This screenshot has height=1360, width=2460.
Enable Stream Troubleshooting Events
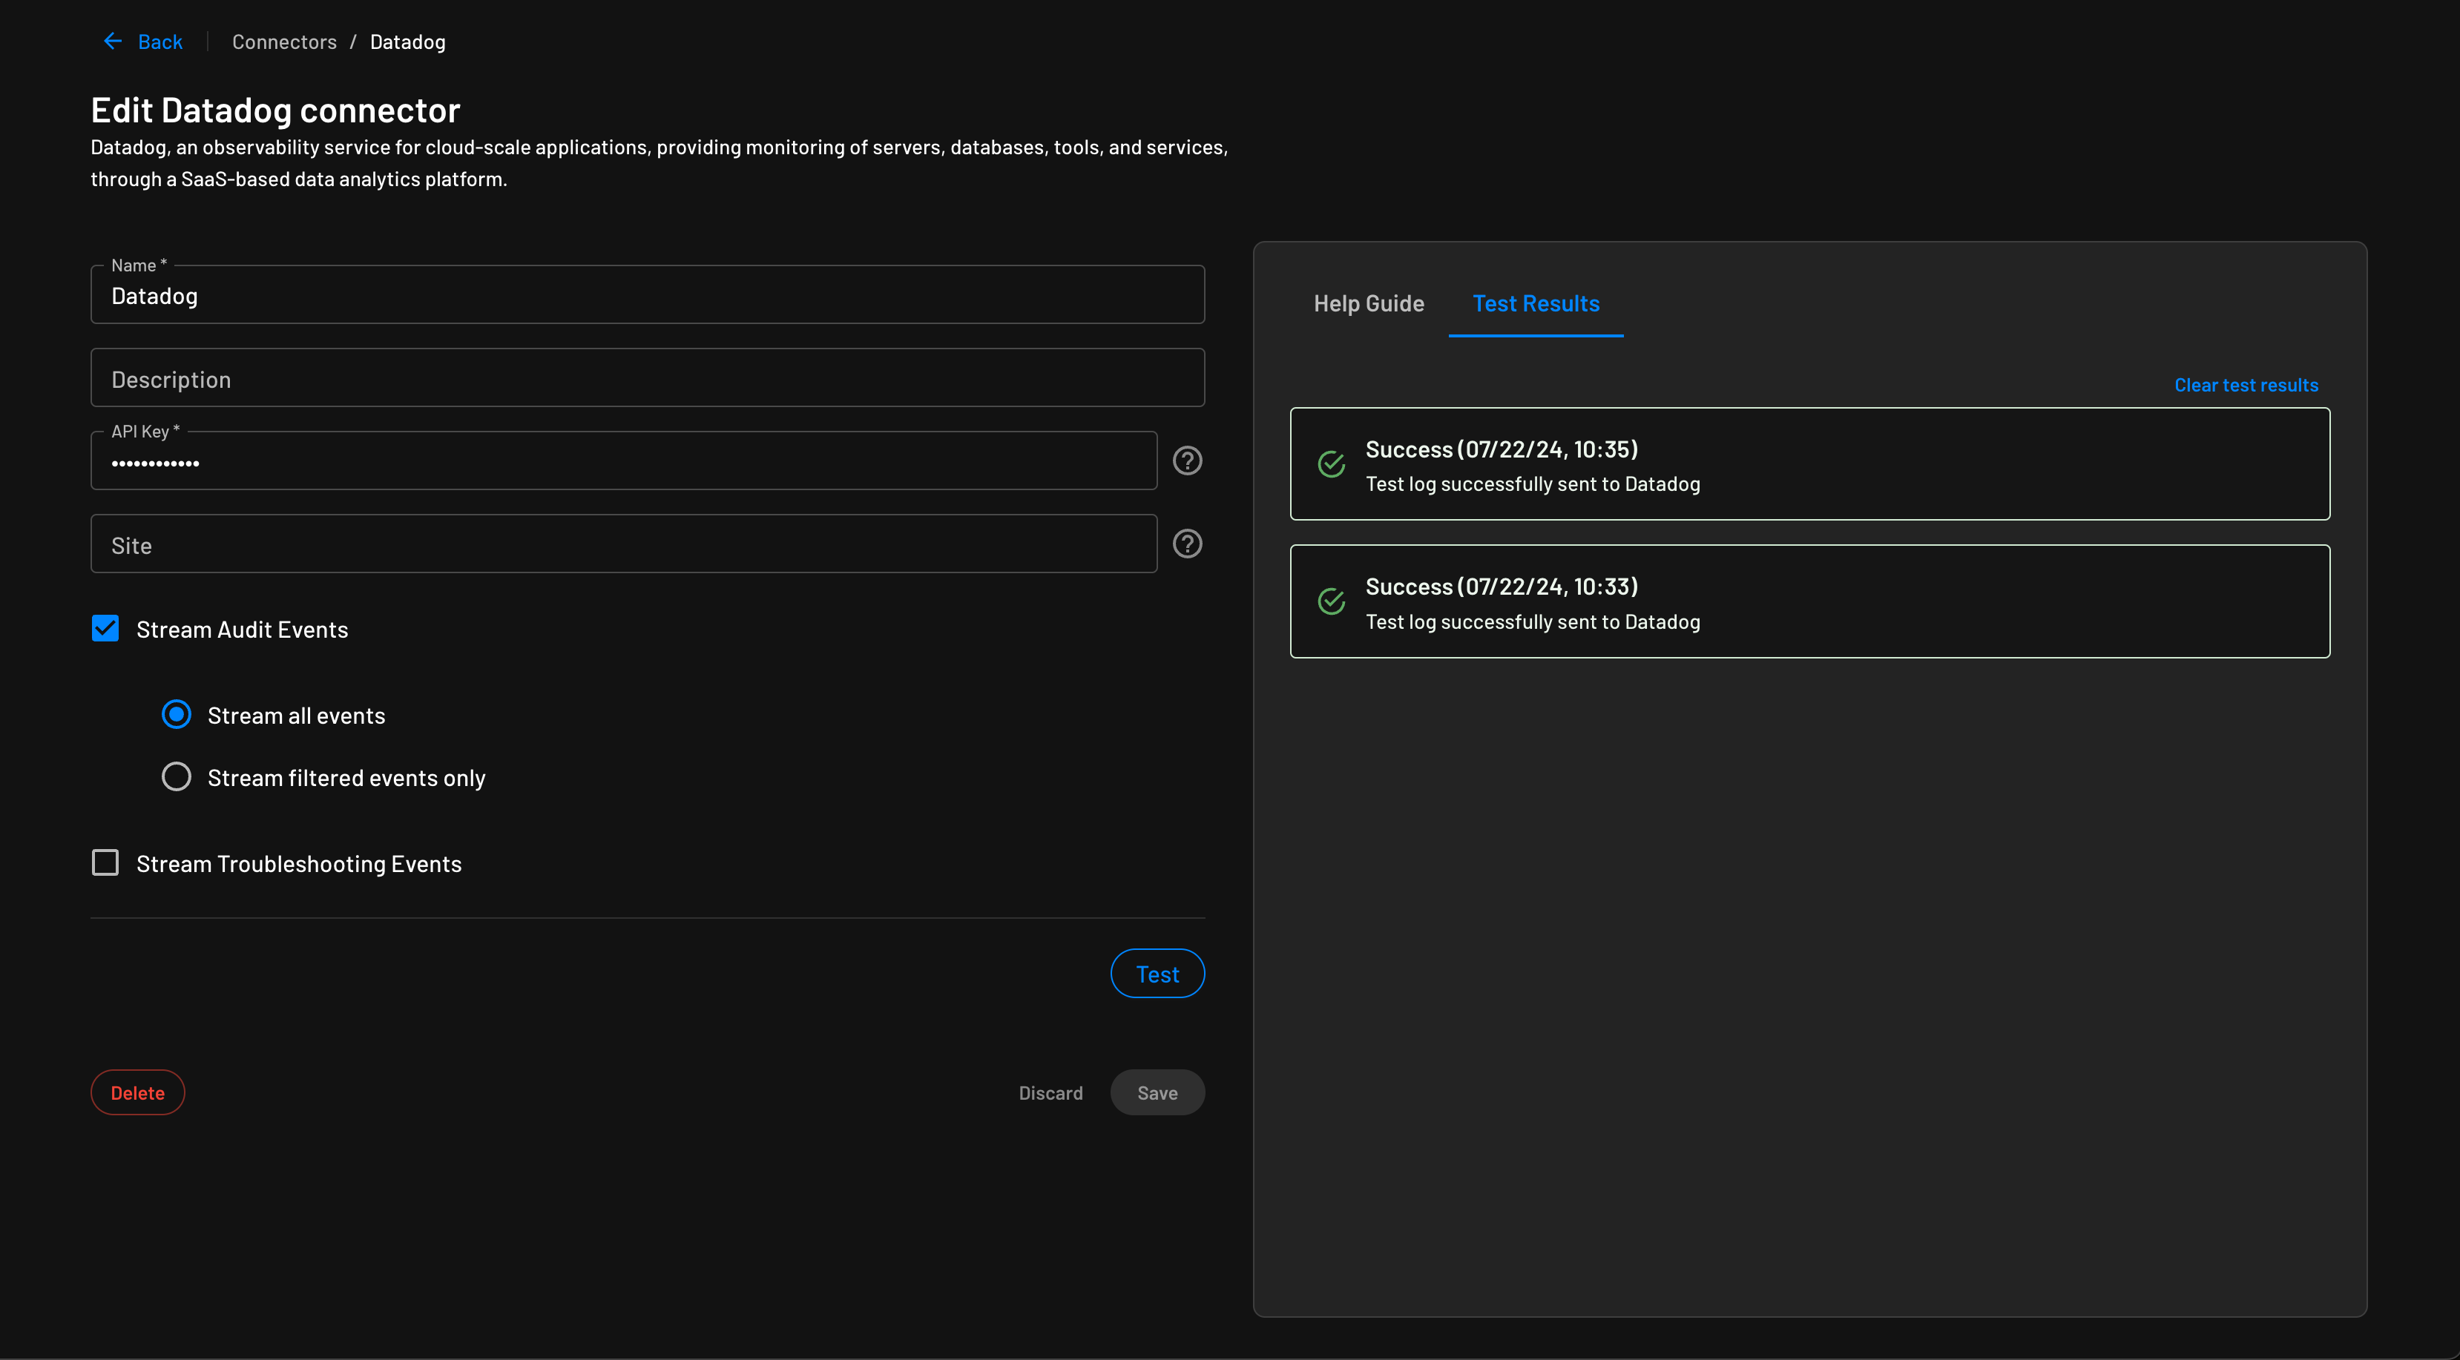[x=105, y=862]
